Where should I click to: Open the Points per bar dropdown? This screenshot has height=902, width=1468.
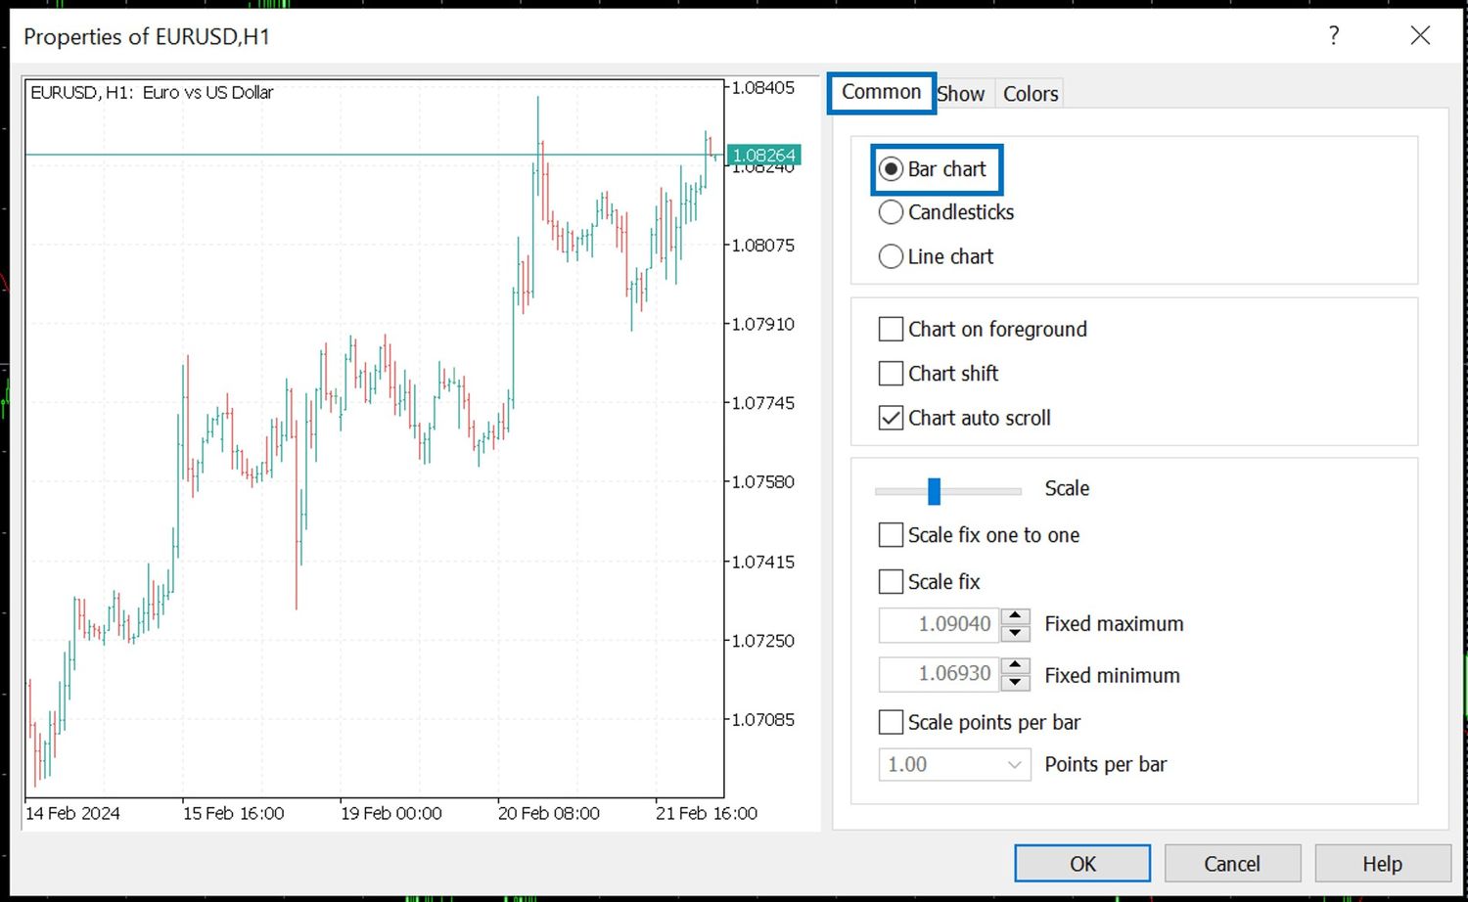click(x=1014, y=765)
